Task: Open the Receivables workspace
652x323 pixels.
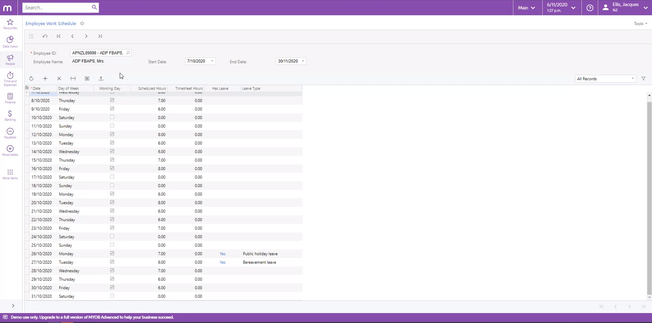Action: click(10, 151)
